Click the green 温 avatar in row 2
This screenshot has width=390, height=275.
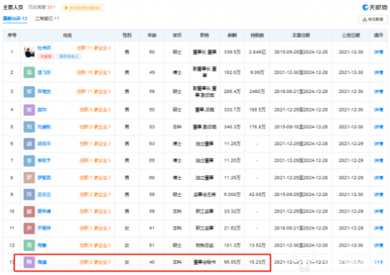(29, 72)
